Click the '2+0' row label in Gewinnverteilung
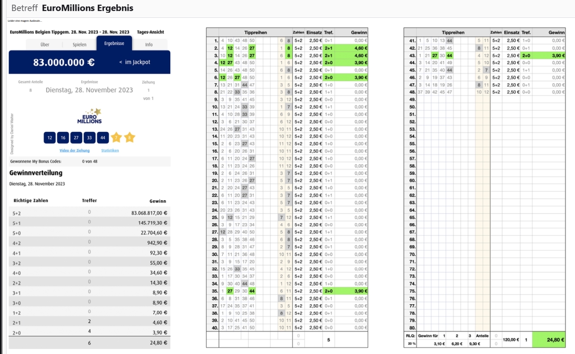This screenshot has height=354, width=575. click(x=17, y=333)
